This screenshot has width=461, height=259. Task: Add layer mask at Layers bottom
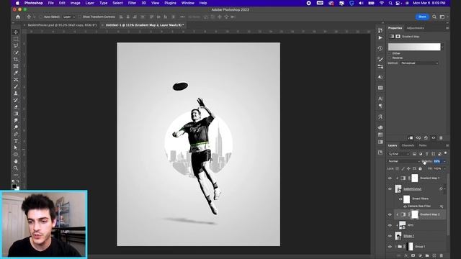click(x=413, y=256)
